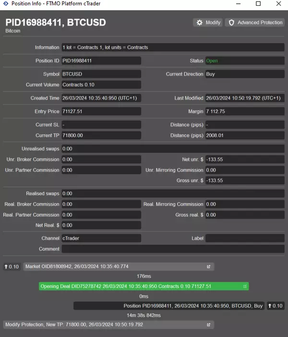Select the Modify Protection New TP row

108,324
